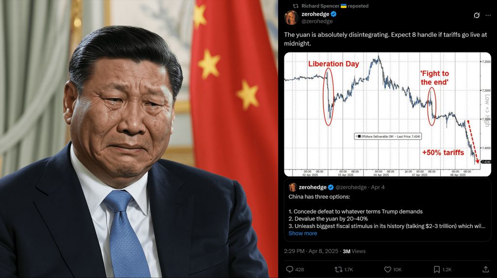Screen dimensions: 497x278
Task: Expand quoted tweet with Show more
Action: coord(302,233)
